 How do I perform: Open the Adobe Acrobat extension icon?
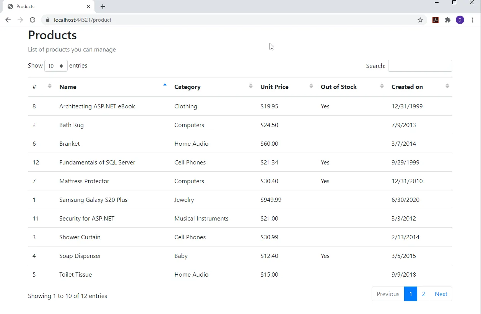(435, 20)
